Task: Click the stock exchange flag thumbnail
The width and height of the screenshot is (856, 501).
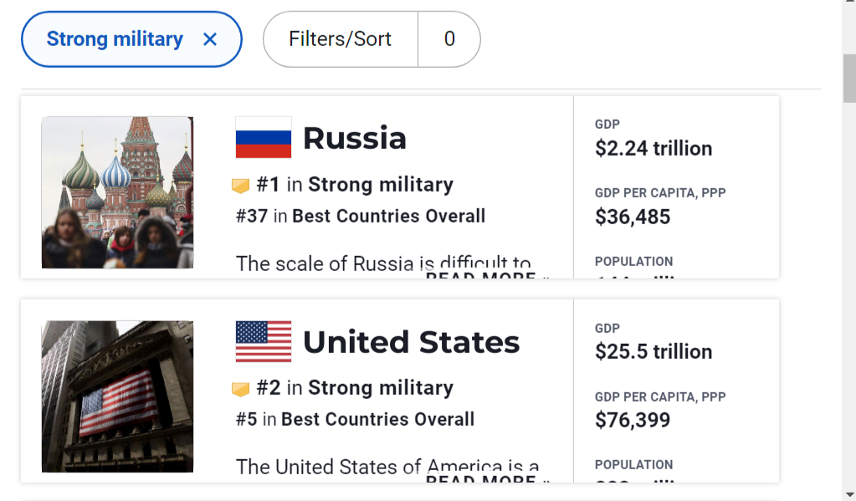Action: (x=117, y=396)
